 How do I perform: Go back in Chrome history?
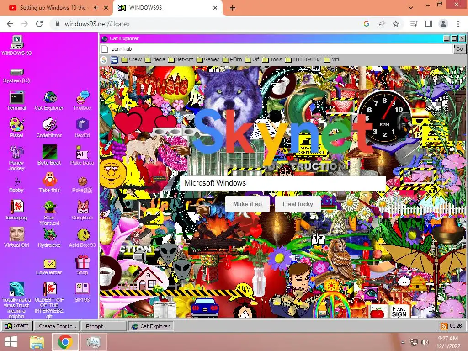10,24
